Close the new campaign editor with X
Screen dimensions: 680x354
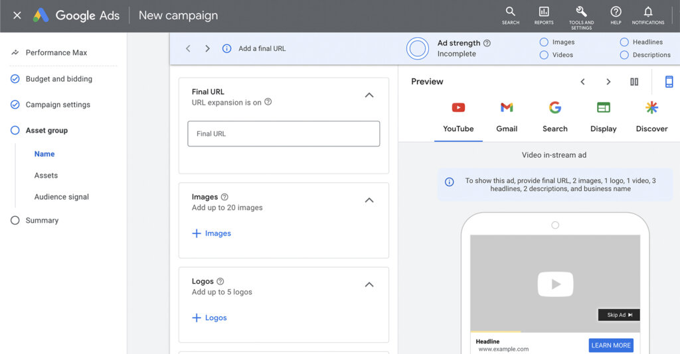17,16
